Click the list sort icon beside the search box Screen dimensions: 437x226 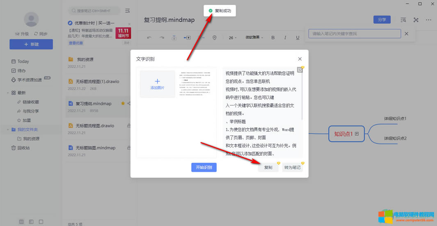128,11
